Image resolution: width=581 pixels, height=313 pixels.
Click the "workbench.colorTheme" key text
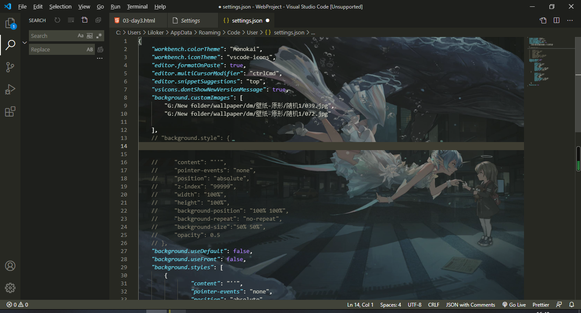[x=187, y=49]
